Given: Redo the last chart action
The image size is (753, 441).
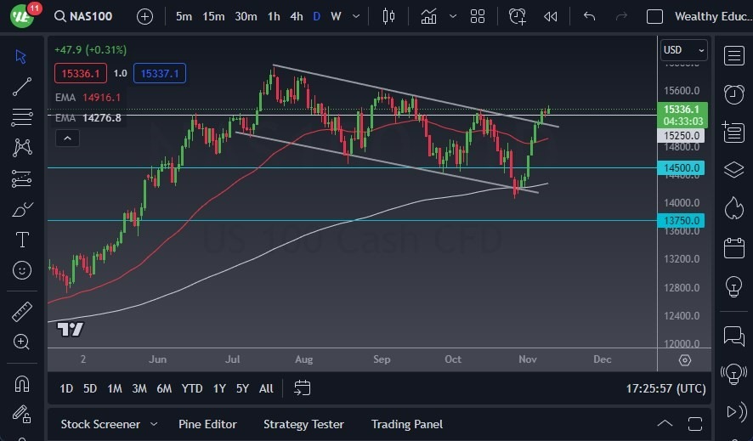Looking at the screenshot, I should 621,16.
